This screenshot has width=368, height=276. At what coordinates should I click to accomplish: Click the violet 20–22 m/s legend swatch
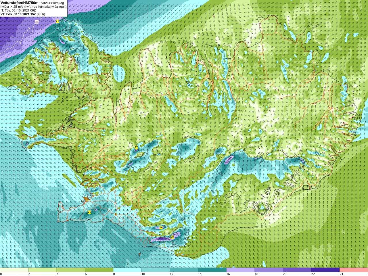297,270
